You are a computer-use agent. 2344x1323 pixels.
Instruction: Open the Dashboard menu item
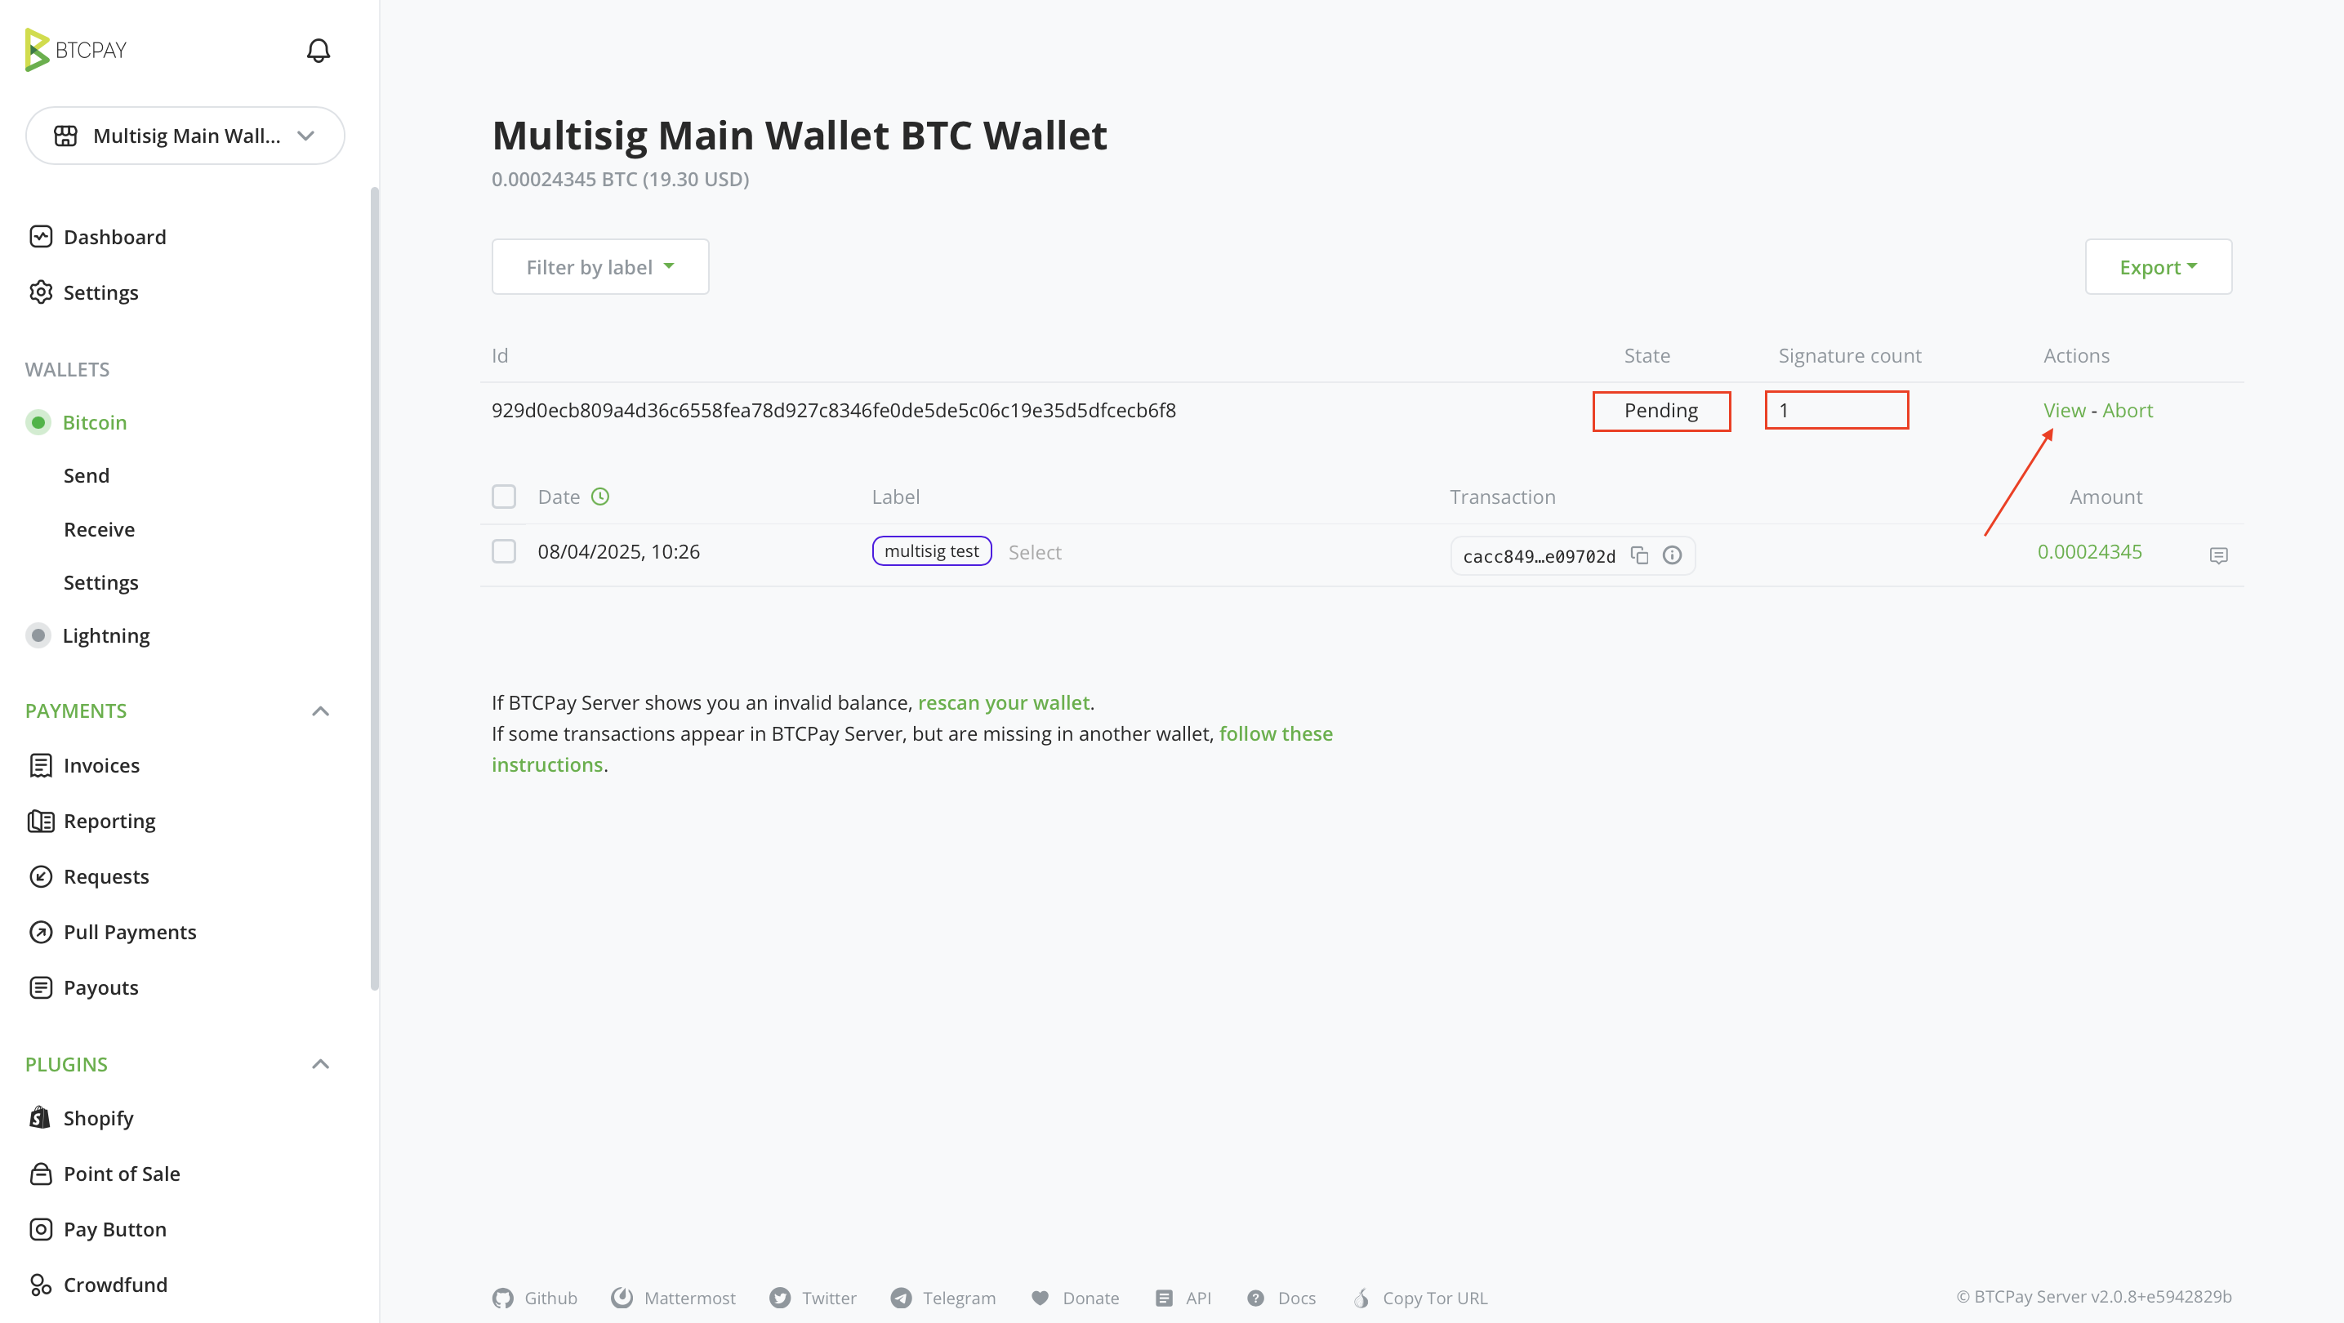[x=114, y=237]
